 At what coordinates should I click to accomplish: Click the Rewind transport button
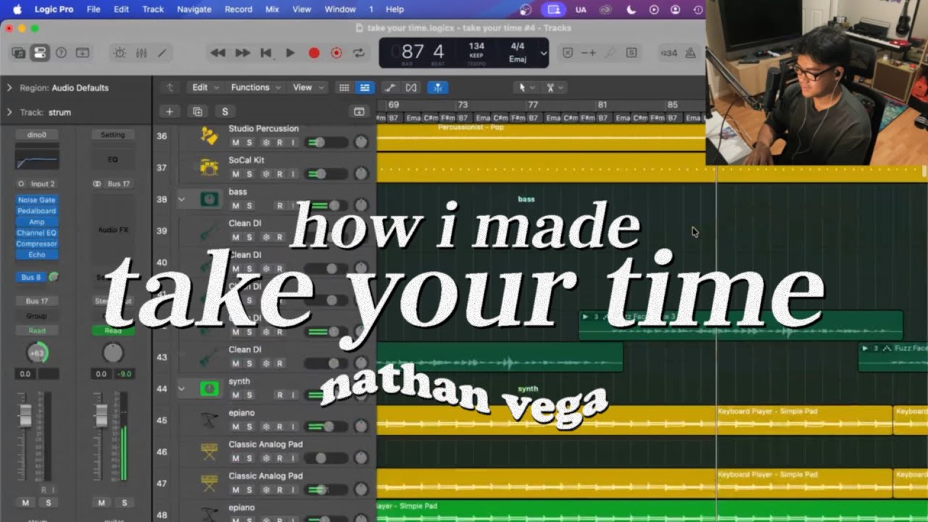click(x=217, y=53)
